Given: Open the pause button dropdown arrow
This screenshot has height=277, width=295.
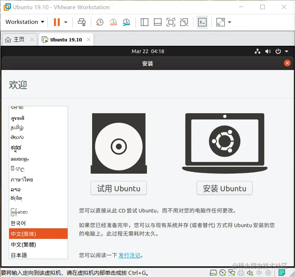Looking at the screenshot, I should pos(65,22).
